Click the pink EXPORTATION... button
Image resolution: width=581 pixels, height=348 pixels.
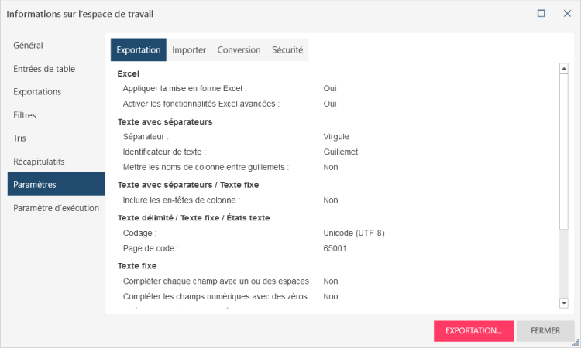473,330
